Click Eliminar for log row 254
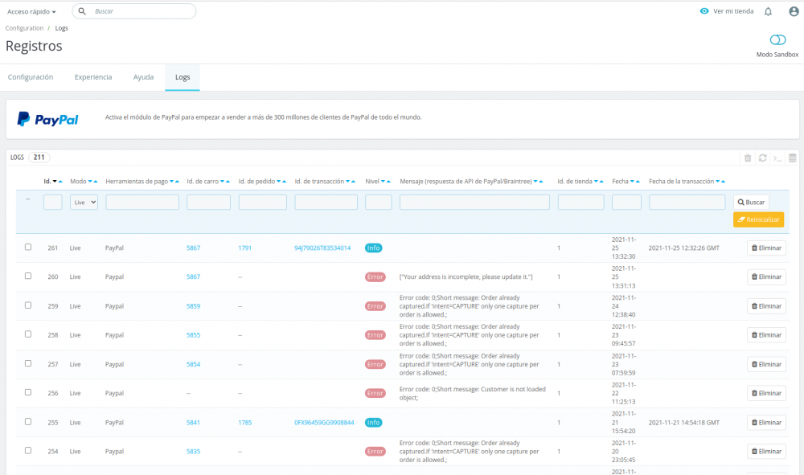The width and height of the screenshot is (804, 475). (x=766, y=452)
